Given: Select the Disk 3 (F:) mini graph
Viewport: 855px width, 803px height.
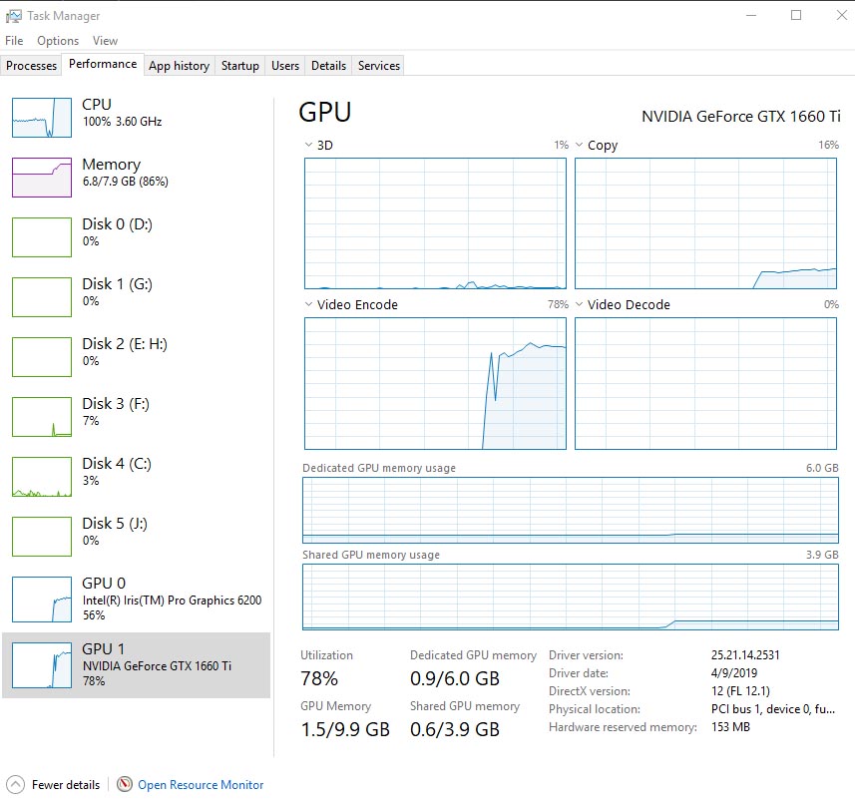Looking at the screenshot, I should click(x=42, y=417).
